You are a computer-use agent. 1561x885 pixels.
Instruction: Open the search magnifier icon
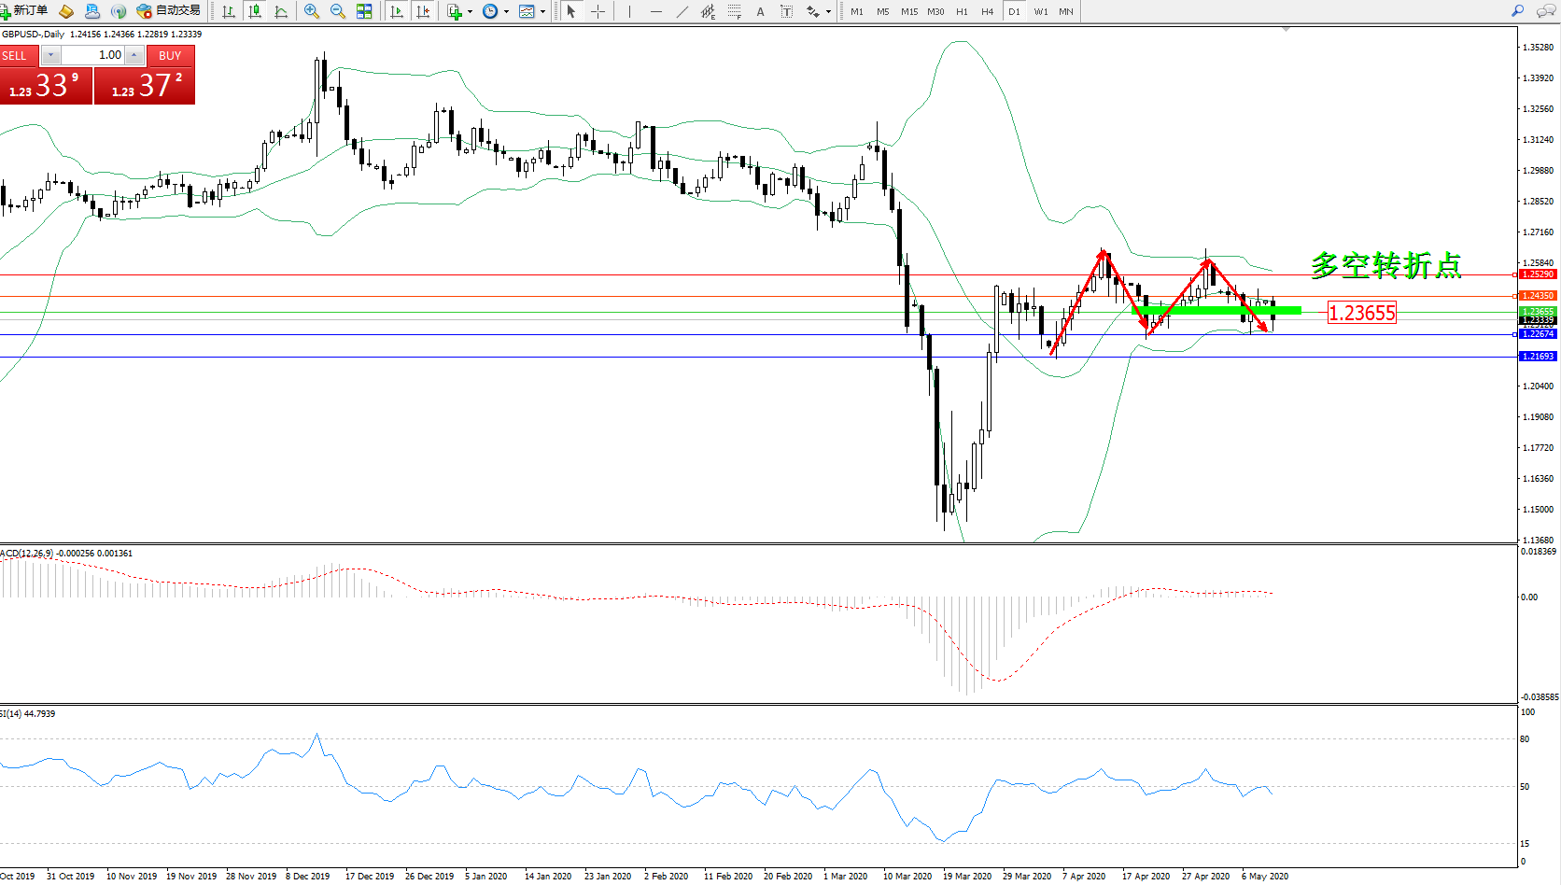click(x=1517, y=11)
